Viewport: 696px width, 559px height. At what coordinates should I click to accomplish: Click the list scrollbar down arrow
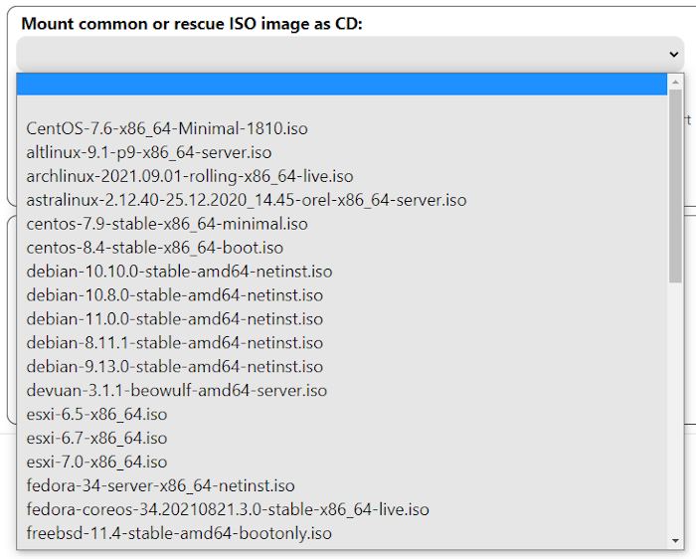675,540
